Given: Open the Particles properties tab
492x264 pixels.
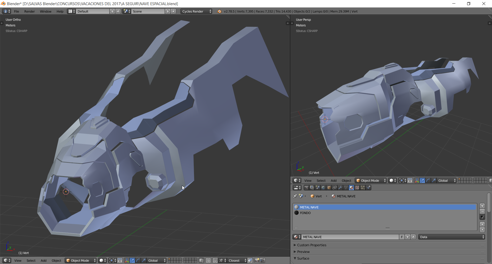Looking at the screenshot, I should tap(363, 188).
